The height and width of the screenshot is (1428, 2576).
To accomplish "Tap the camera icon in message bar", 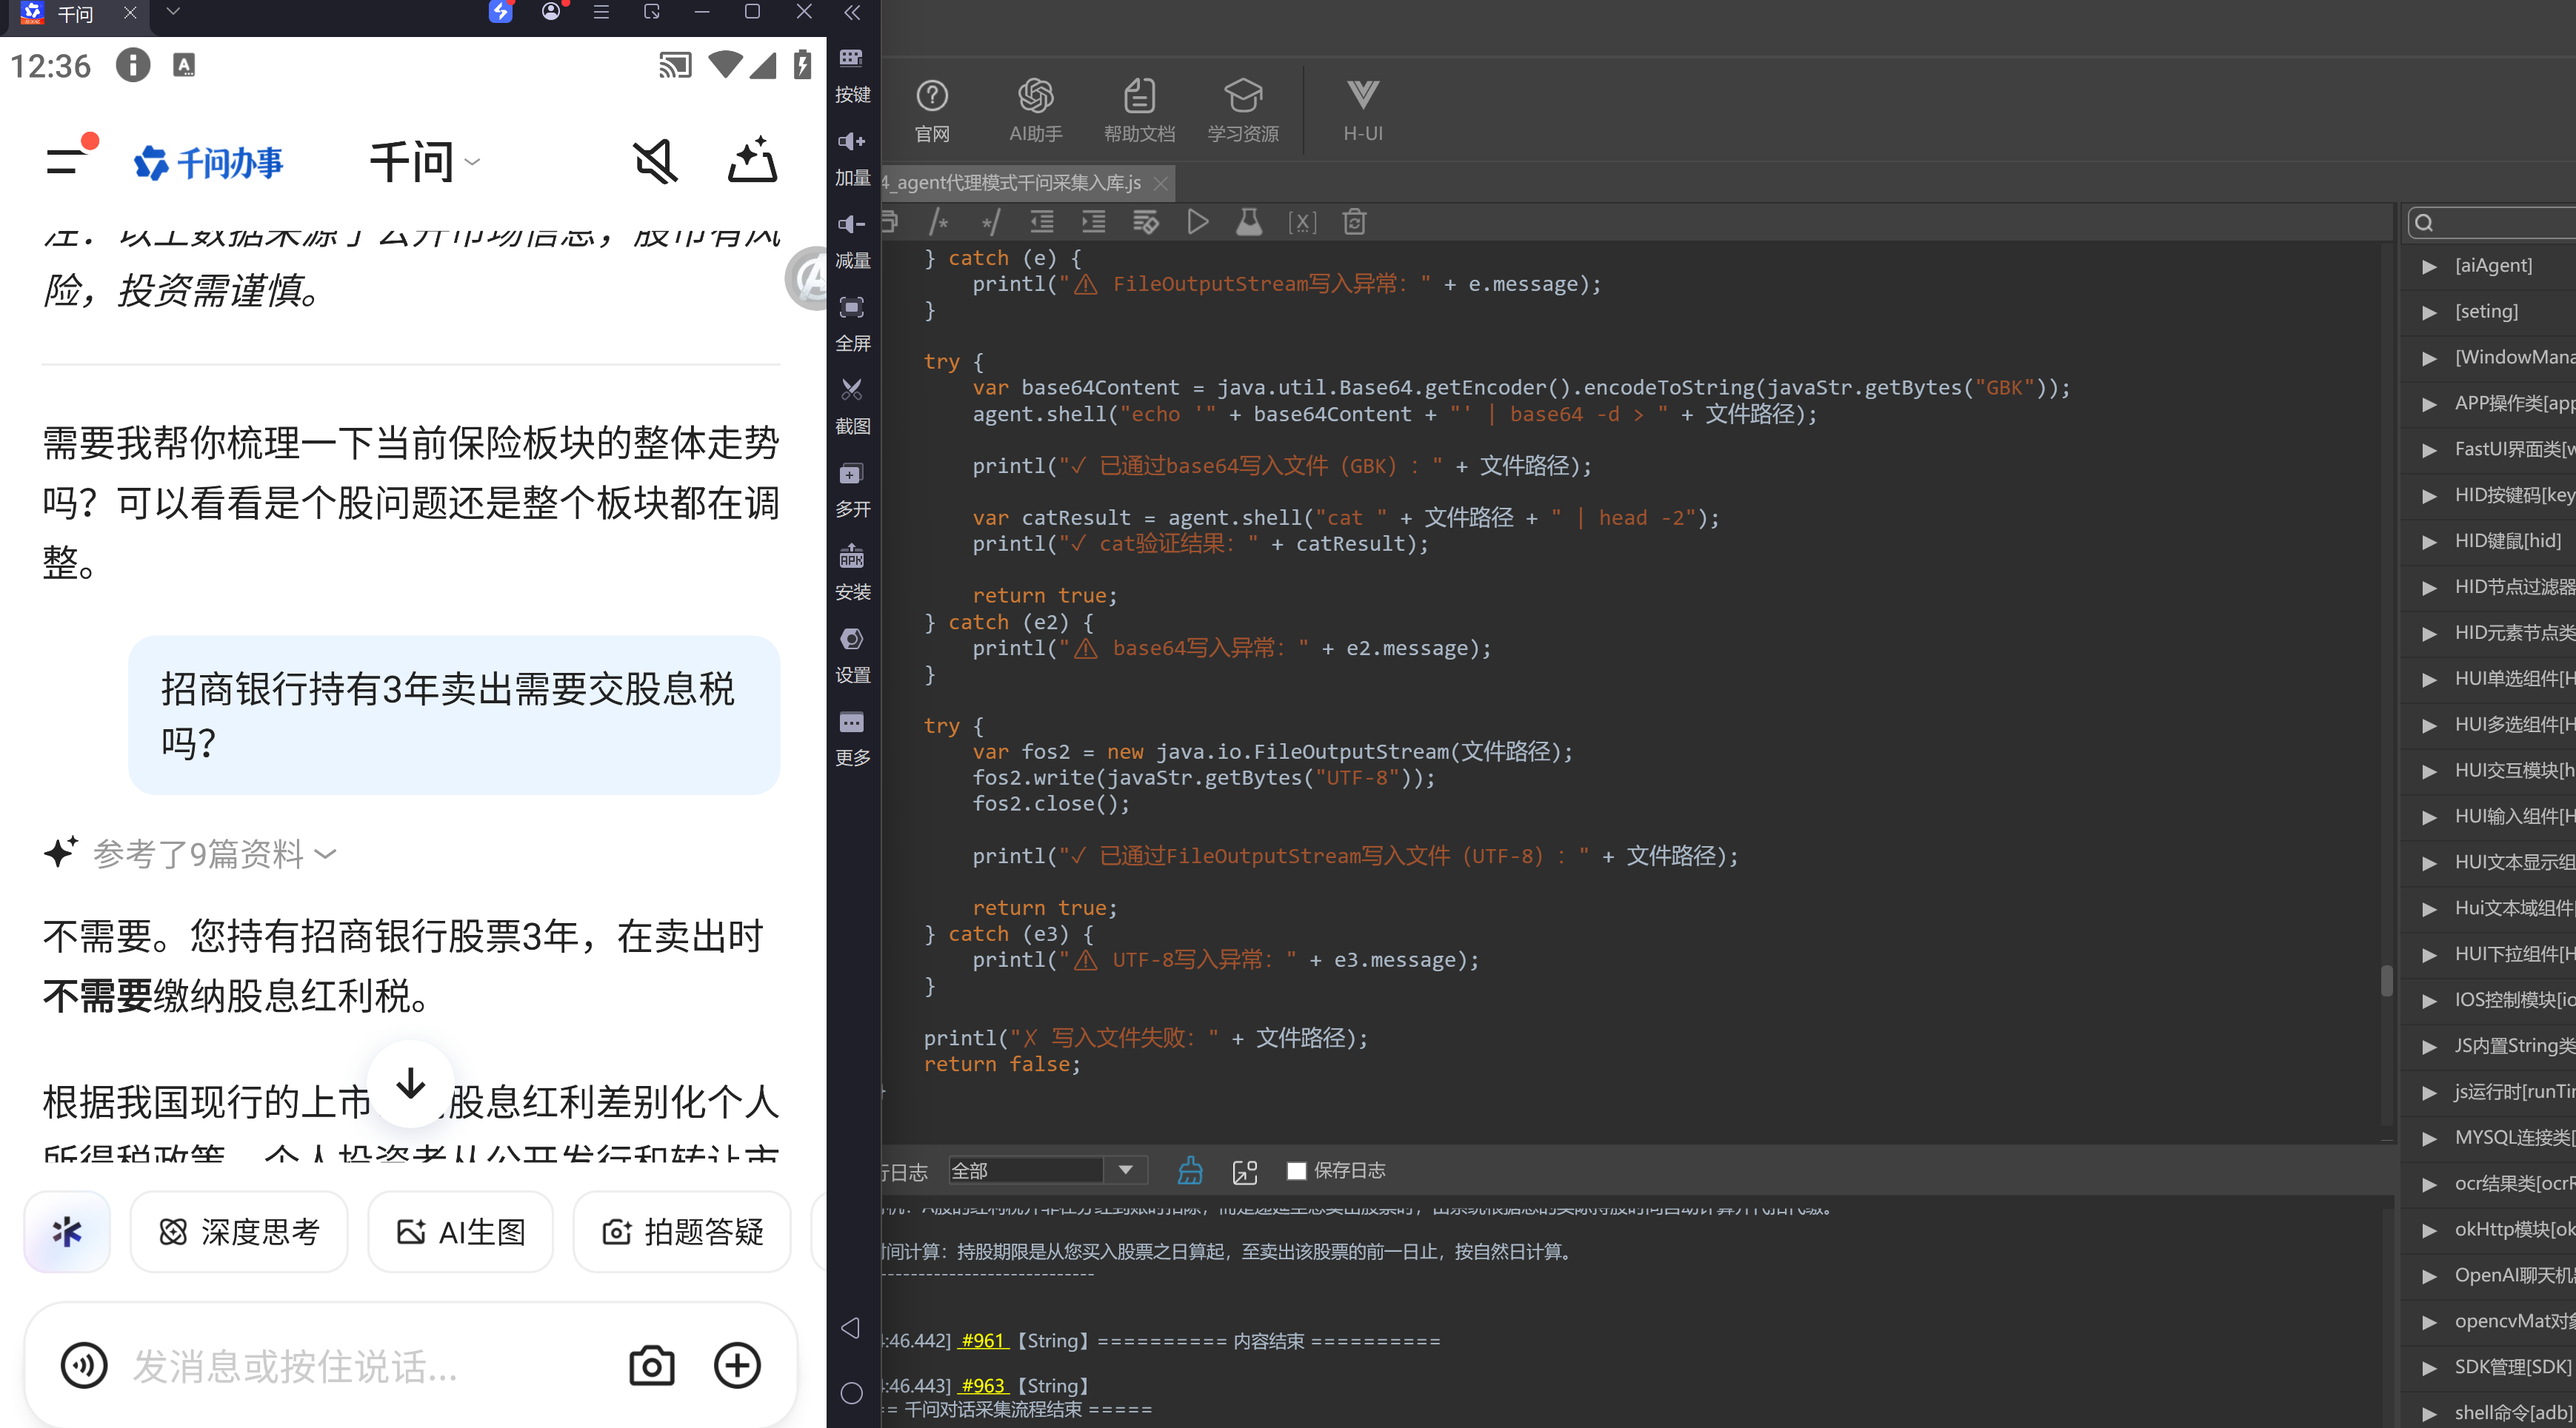I will tap(652, 1366).
